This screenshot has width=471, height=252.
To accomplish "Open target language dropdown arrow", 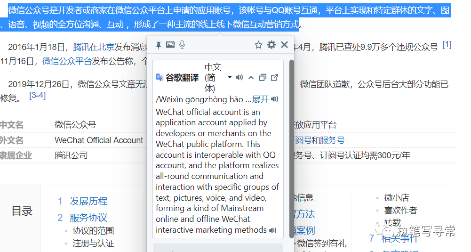I will coord(230,77).
